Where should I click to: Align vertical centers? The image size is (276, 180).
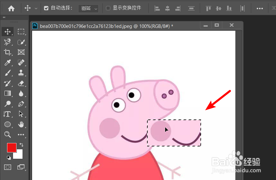click(x=219, y=8)
